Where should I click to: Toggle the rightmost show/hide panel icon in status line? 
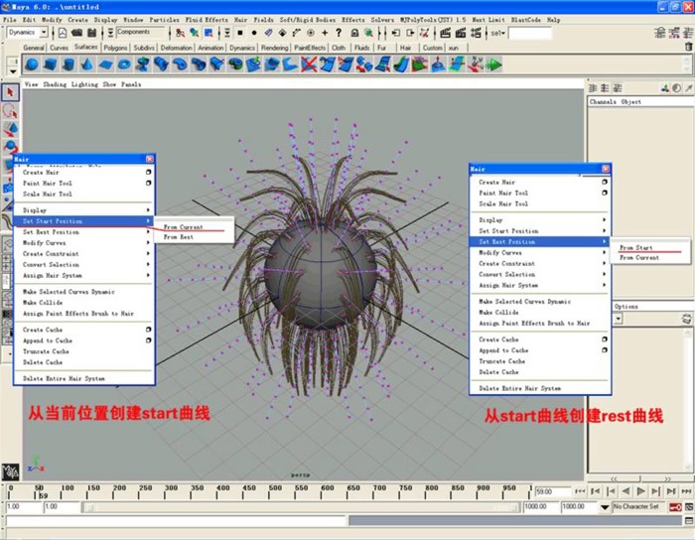coord(688,33)
